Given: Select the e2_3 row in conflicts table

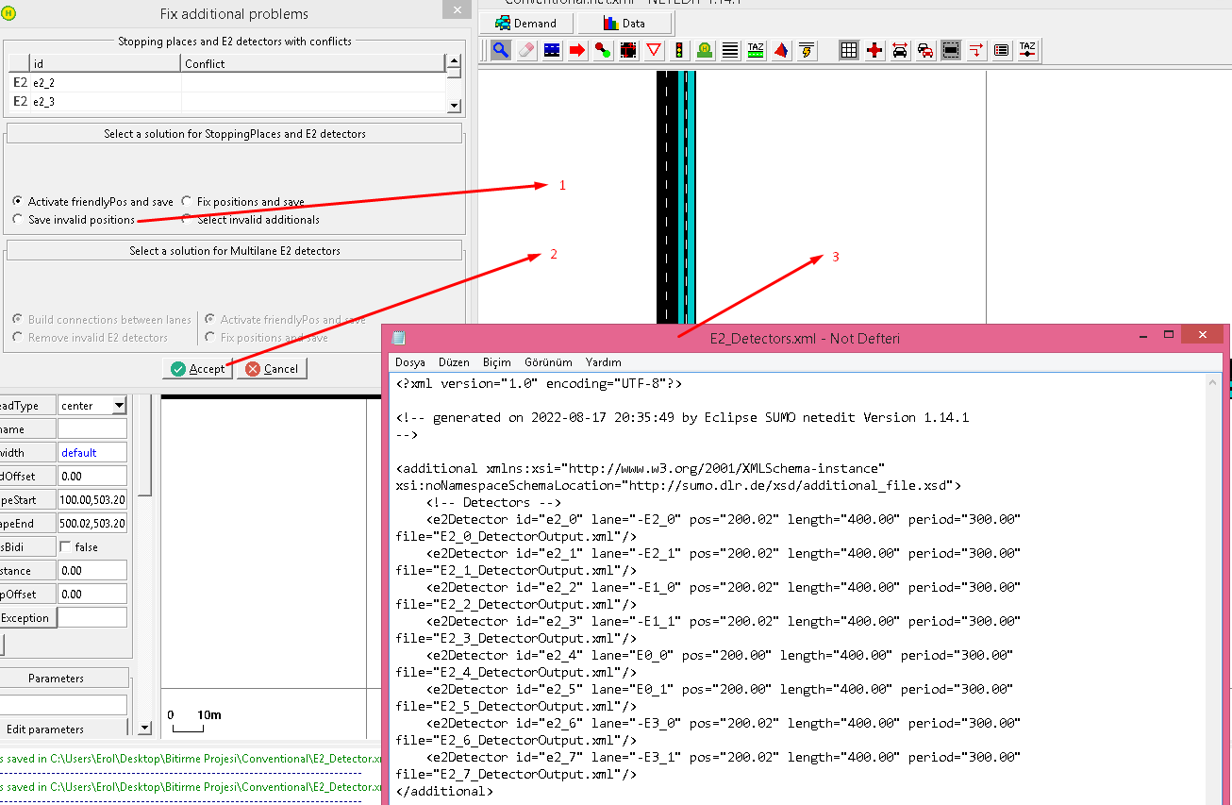Looking at the screenshot, I should coord(227,102).
